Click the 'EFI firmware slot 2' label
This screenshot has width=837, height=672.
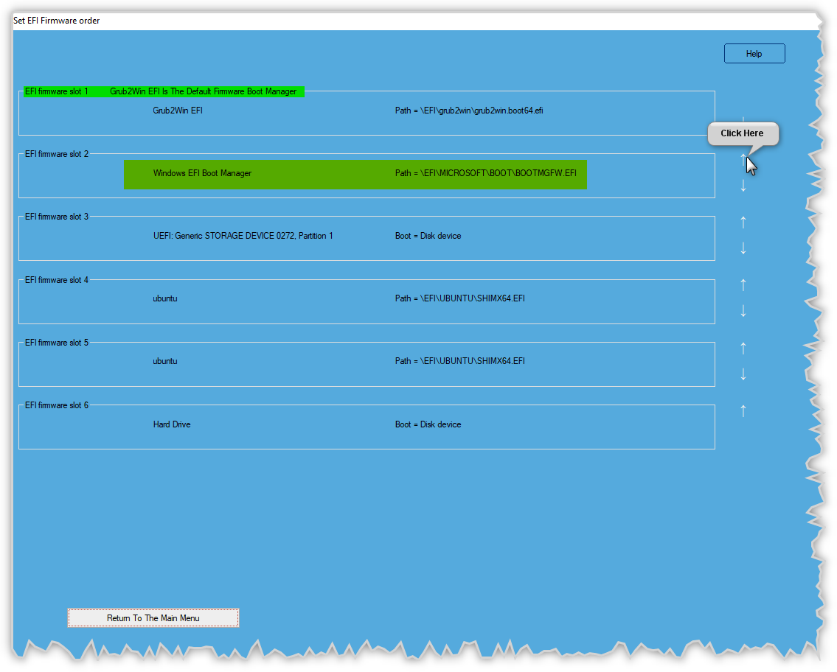(x=57, y=153)
